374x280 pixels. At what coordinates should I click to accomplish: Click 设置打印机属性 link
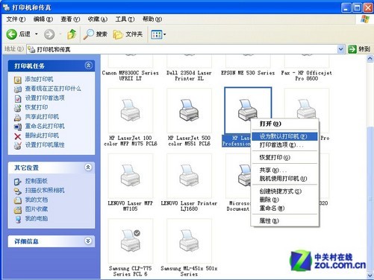tap(45, 145)
